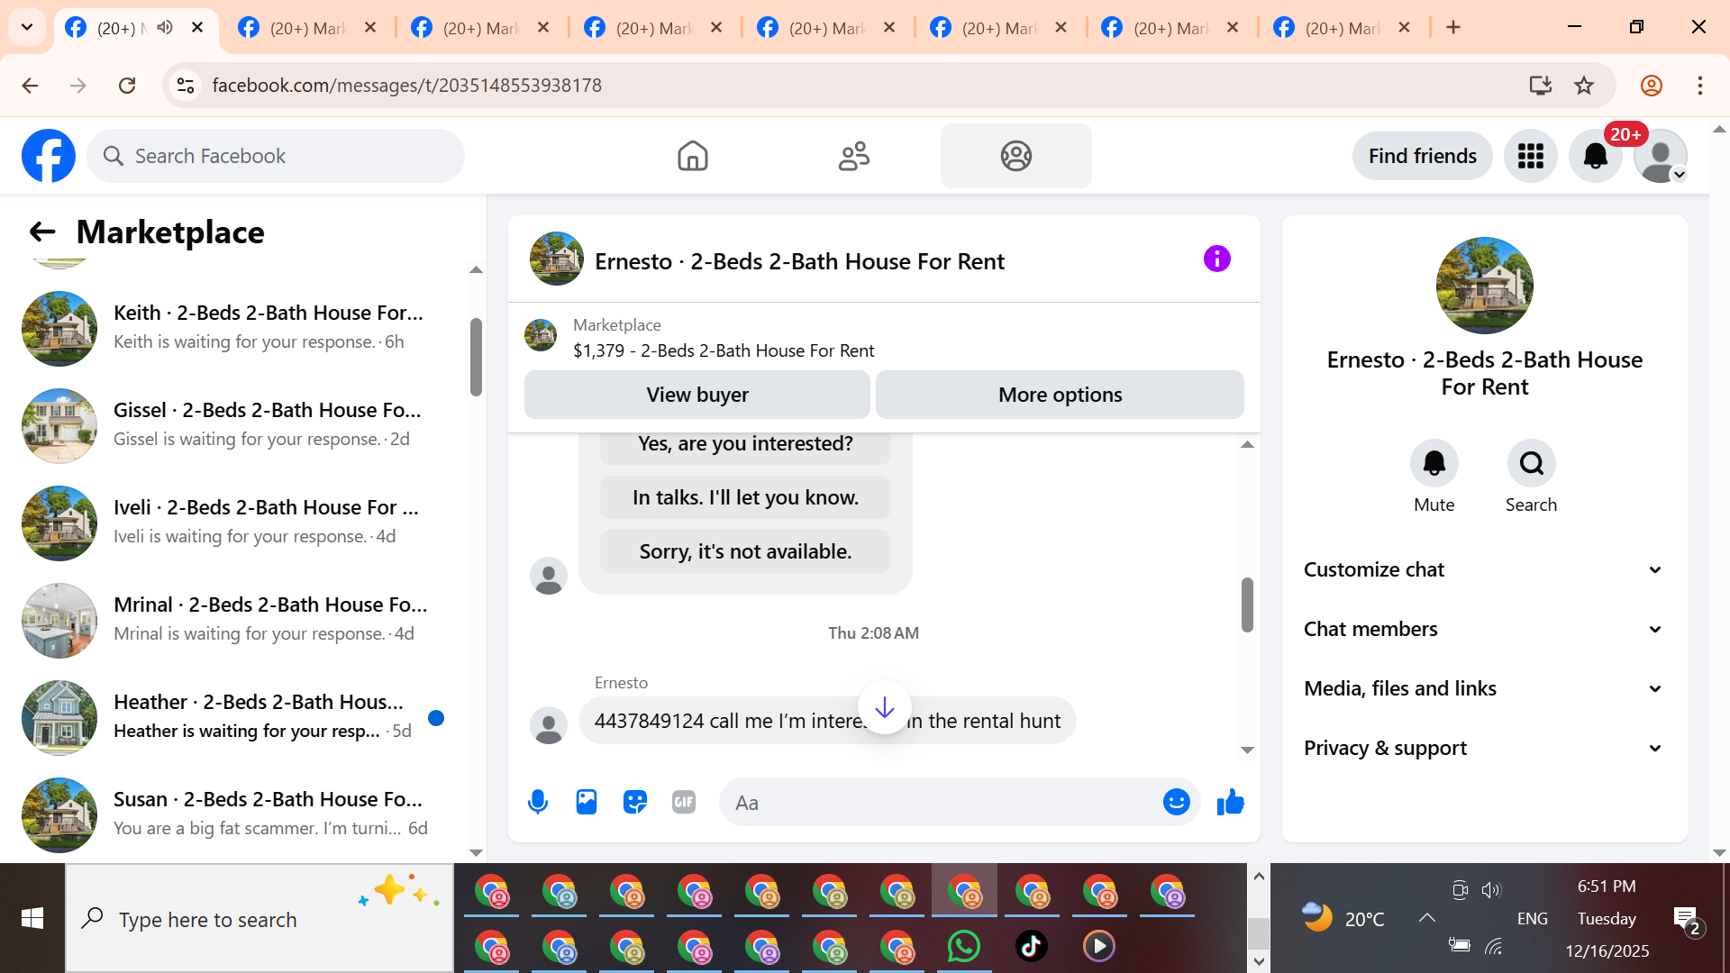Mute the audio on the first tab
Viewport: 1730px width, 973px height.
[165, 28]
